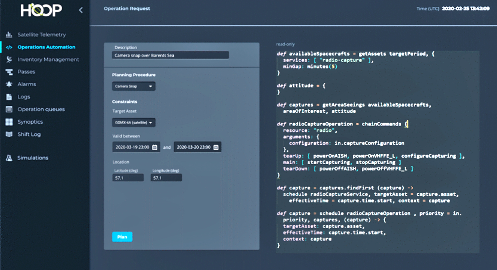
Task: Click the Latitude input field
Action: (x=128, y=177)
